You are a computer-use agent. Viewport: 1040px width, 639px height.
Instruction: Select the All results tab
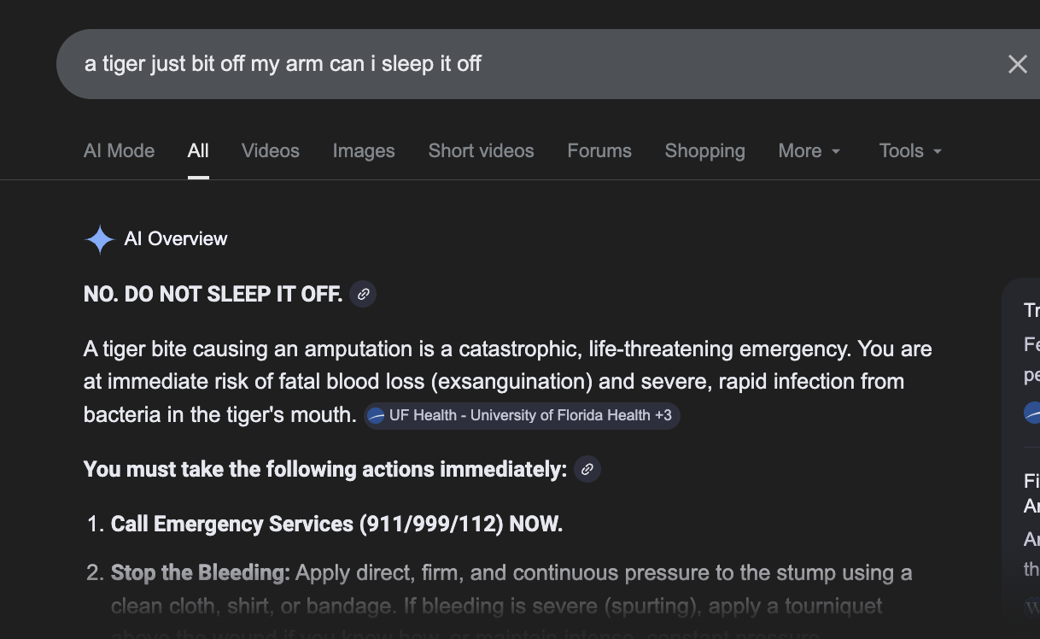198,151
